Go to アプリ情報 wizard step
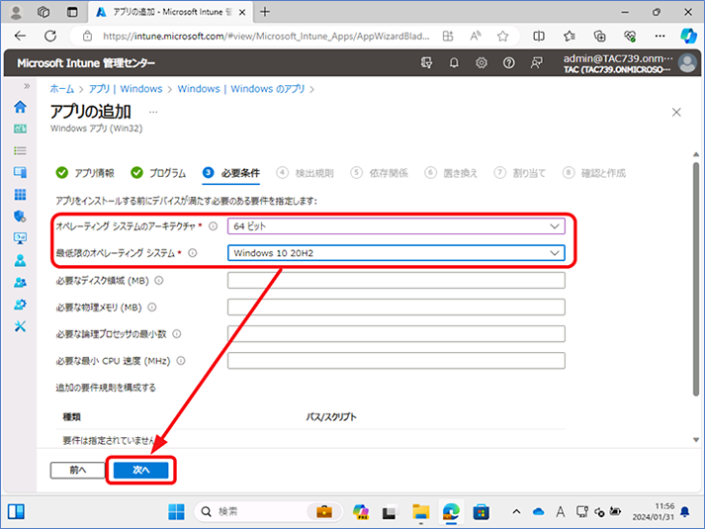The height and width of the screenshot is (529, 705). pos(85,173)
